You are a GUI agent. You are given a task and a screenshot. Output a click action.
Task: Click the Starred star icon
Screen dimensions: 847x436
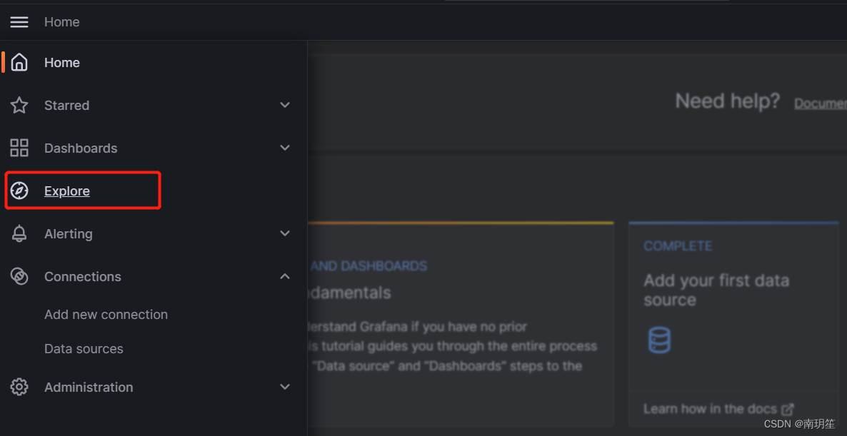[19, 105]
